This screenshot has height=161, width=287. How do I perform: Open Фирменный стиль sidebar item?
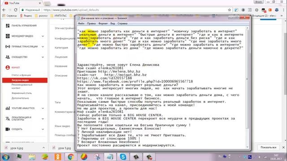22,93
